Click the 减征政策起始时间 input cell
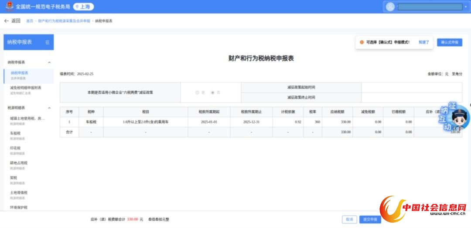Viewport: 471px width, 228px height. click(x=412, y=88)
